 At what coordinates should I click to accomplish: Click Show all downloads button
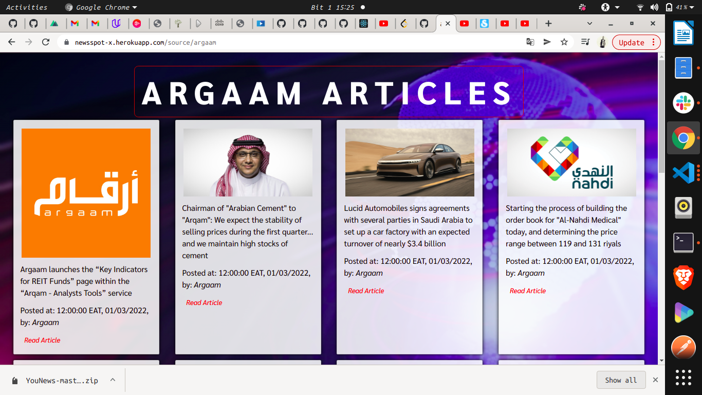(x=621, y=380)
